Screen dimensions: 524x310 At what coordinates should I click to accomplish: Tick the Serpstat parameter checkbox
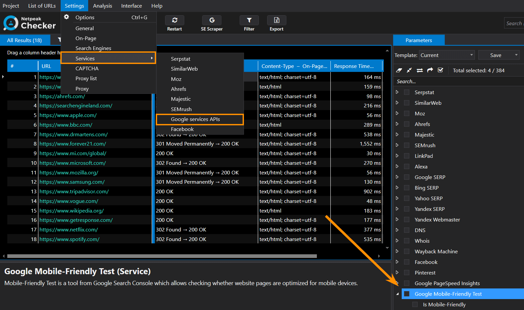(407, 92)
